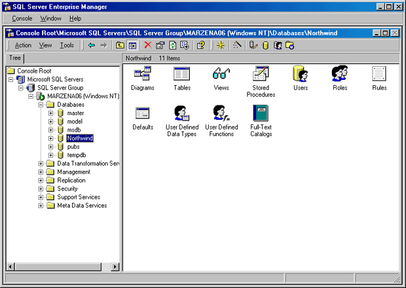Screen dimensions: 406x288
Task: Click the Forward arrow toolbar button
Action: (x=103, y=46)
